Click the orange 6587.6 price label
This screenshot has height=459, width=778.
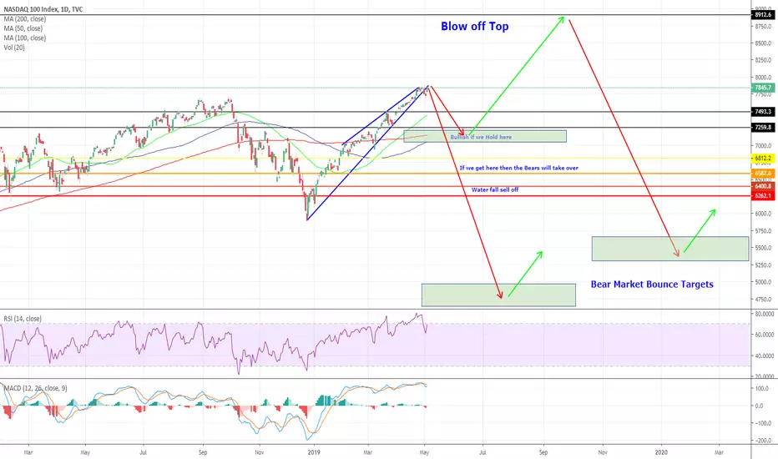pos(763,174)
